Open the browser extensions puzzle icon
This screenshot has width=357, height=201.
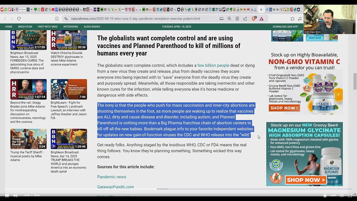(x=292, y=19)
